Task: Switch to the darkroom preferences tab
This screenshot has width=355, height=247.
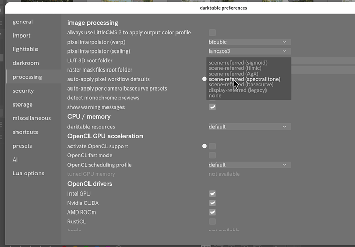Action: coord(33,63)
